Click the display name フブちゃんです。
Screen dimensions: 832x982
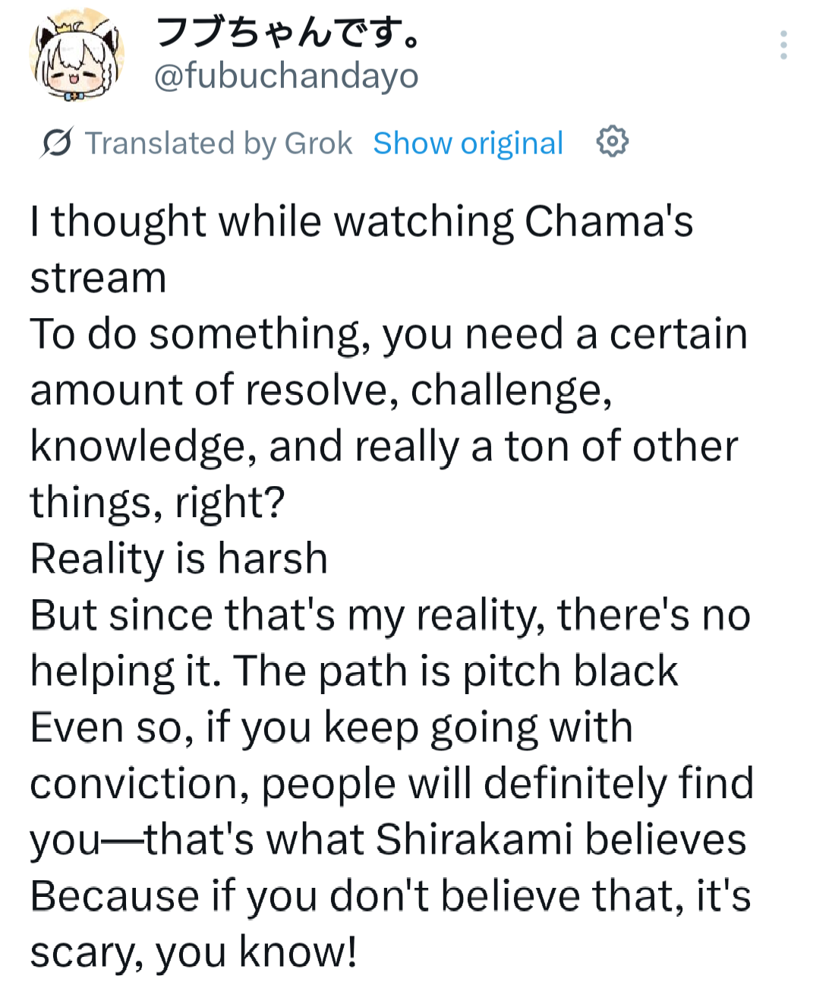pyautogui.click(x=288, y=33)
